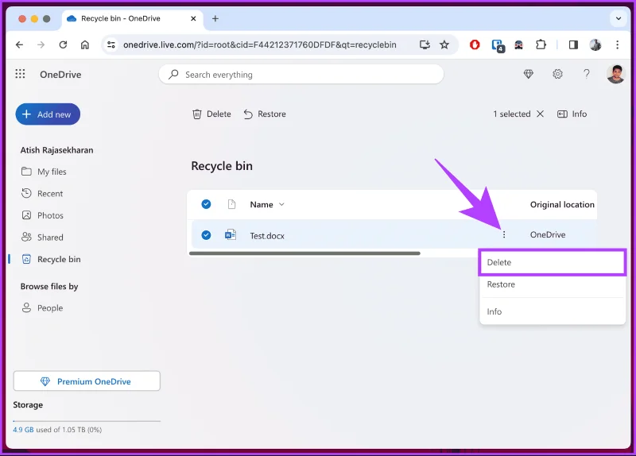Reload the page

tap(63, 44)
